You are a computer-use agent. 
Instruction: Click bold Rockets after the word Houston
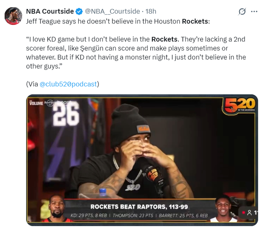coord(195,22)
